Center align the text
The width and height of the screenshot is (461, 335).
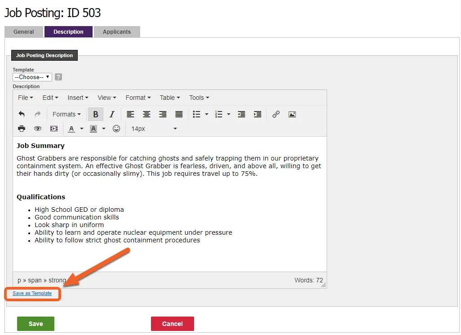(x=146, y=114)
